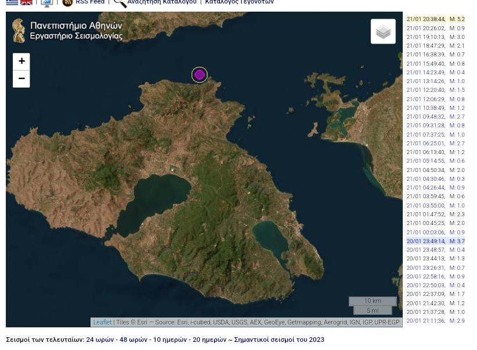Show earthquakes of last 24 ωρών
The width and height of the screenshot is (477, 350).
pos(100,340)
